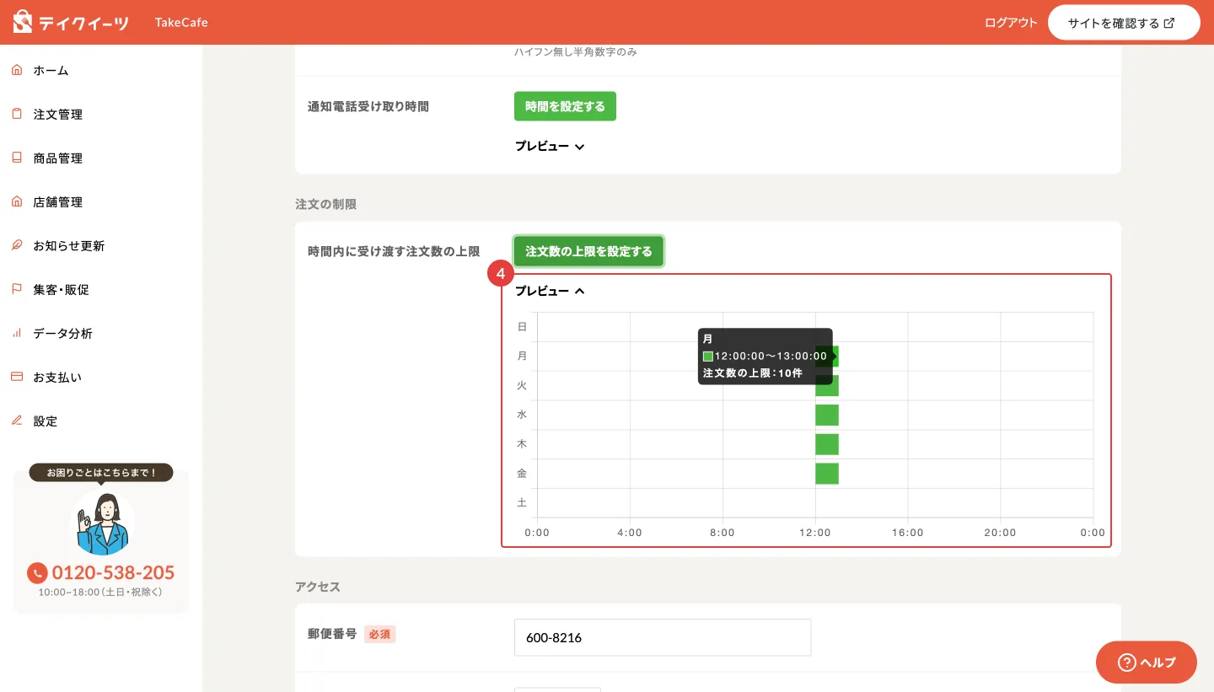Viewport: 1214px width, 692px height.
Task: Click the flag icon for 集客・販促
Action: 17,290
